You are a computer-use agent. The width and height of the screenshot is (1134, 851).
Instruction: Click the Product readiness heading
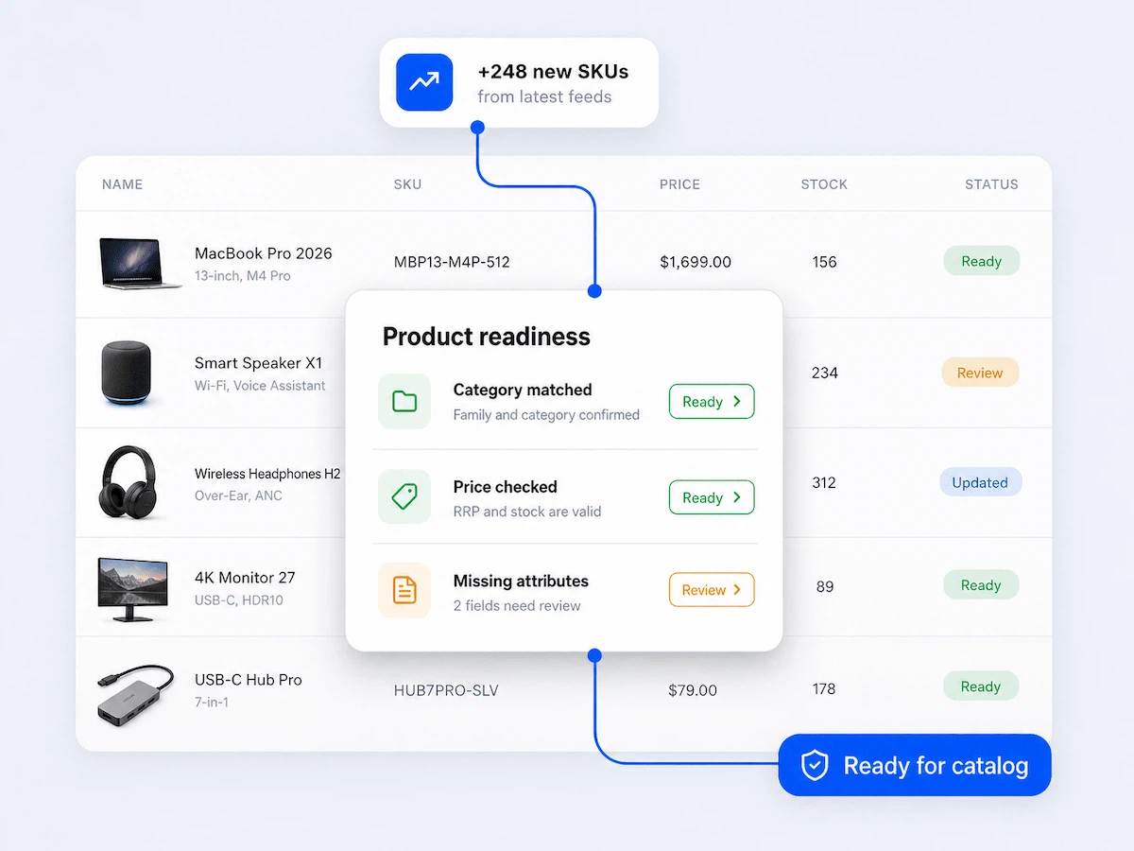coord(486,337)
